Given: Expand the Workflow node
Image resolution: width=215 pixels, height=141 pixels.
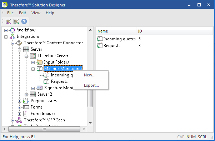Looking at the screenshot, I should [x=6, y=30].
